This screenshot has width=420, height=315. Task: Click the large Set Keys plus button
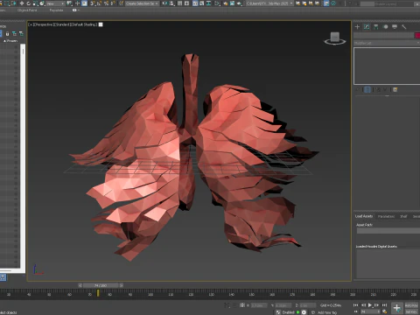(396, 308)
